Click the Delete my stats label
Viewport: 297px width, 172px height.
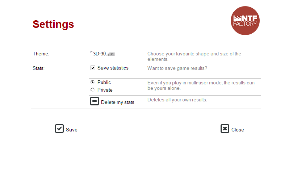click(118, 102)
